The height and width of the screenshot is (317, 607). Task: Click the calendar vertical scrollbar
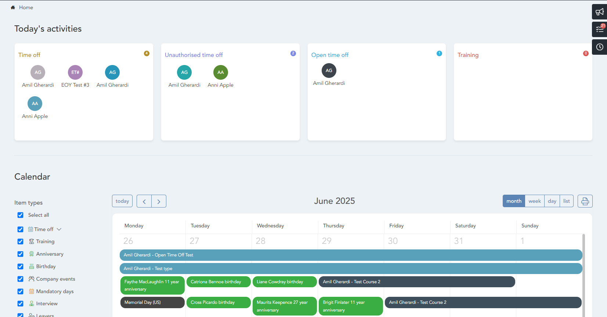pyautogui.click(x=583, y=275)
